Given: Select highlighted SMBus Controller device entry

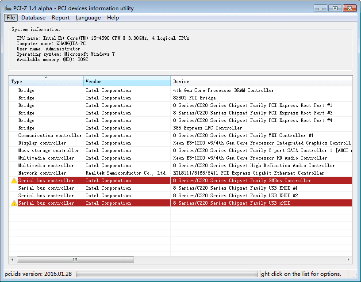Looking at the screenshot, I should pyautogui.click(x=242, y=181).
